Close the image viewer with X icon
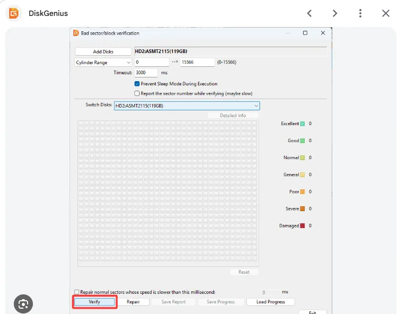 click(386, 13)
